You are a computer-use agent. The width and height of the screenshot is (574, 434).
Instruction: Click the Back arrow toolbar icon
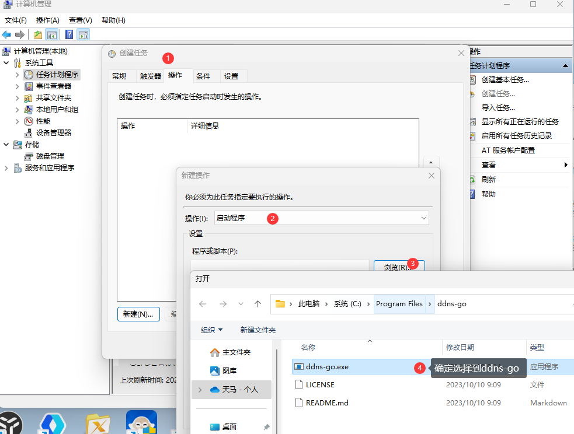click(x=6, y=35)
